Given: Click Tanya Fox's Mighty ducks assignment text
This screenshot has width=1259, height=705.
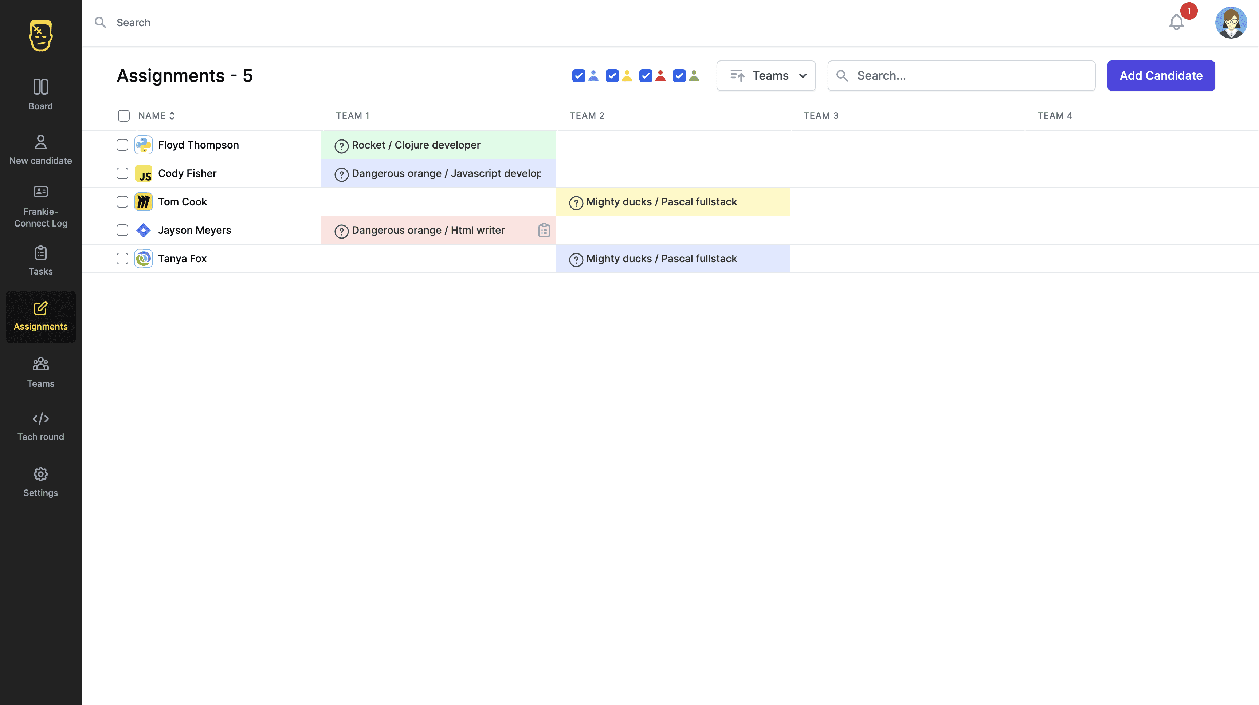Looking at the screenshot, I should (662, 259).
